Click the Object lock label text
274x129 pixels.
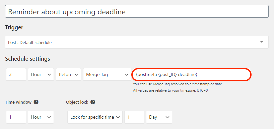click(77, 102)
